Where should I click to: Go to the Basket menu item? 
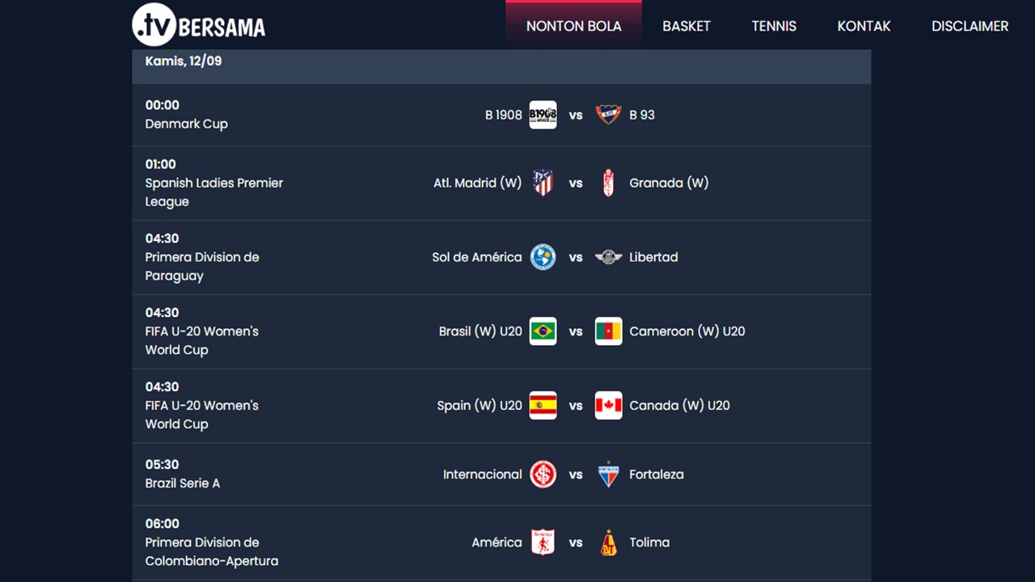686,26
